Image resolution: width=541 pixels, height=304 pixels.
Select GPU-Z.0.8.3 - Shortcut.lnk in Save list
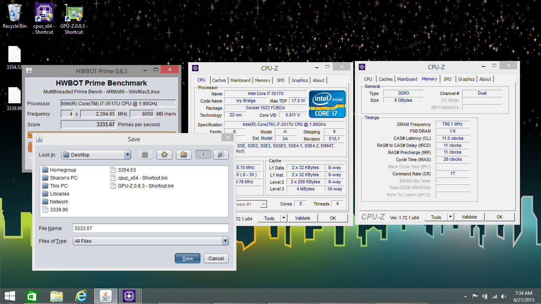point(142,186)
